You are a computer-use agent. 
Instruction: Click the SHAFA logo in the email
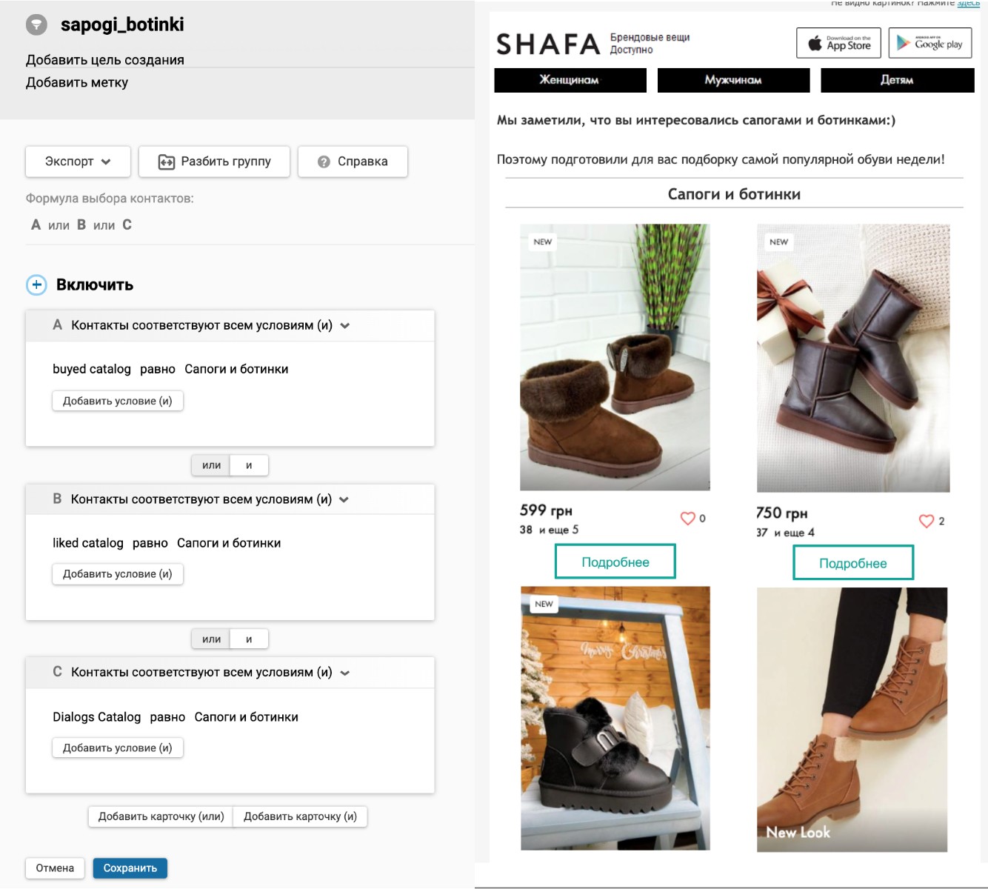tap(548, 44)
